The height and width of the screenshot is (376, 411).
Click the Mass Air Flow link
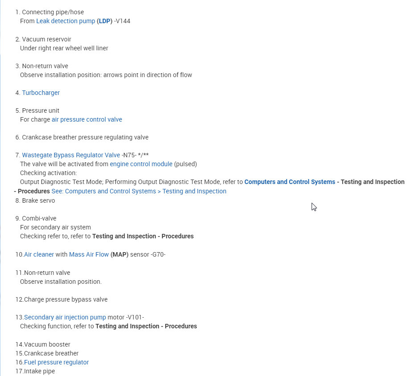coord(89,254)
